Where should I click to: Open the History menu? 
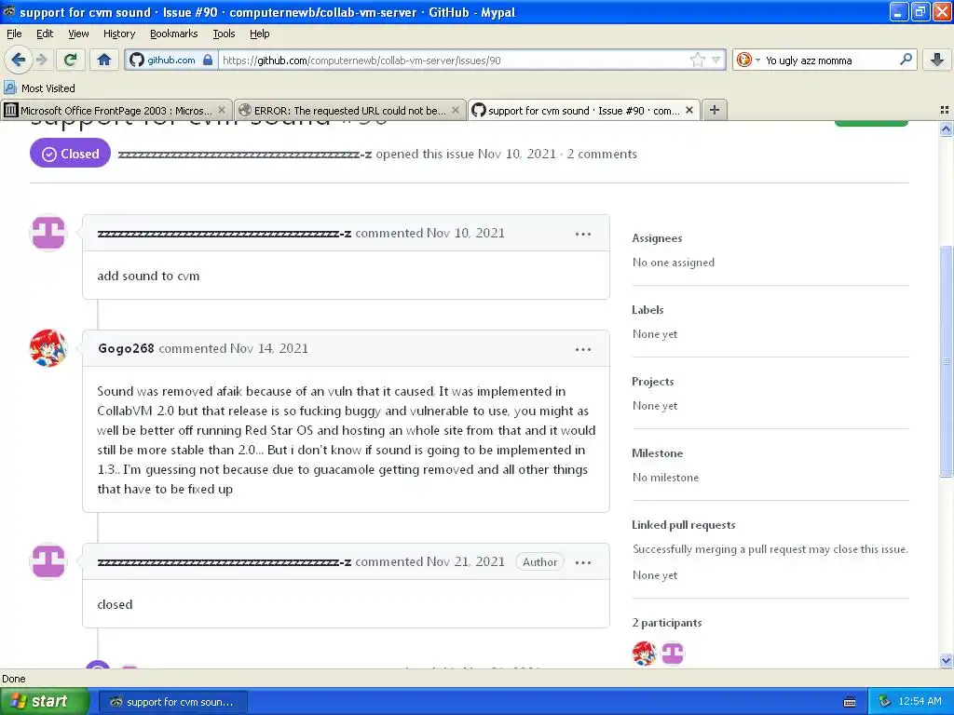coord(118,34)
